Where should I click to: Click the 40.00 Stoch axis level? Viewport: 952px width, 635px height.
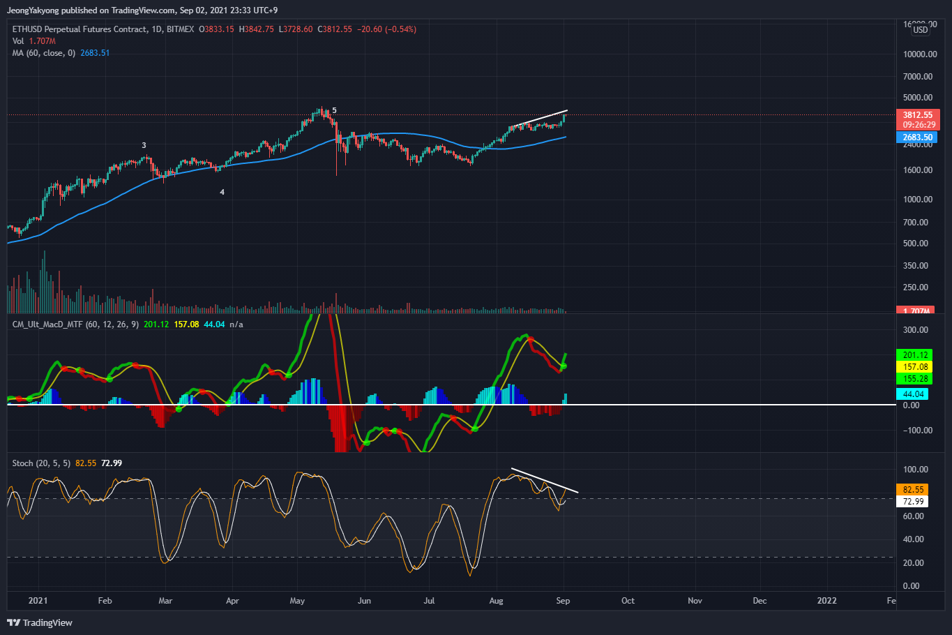914,539
